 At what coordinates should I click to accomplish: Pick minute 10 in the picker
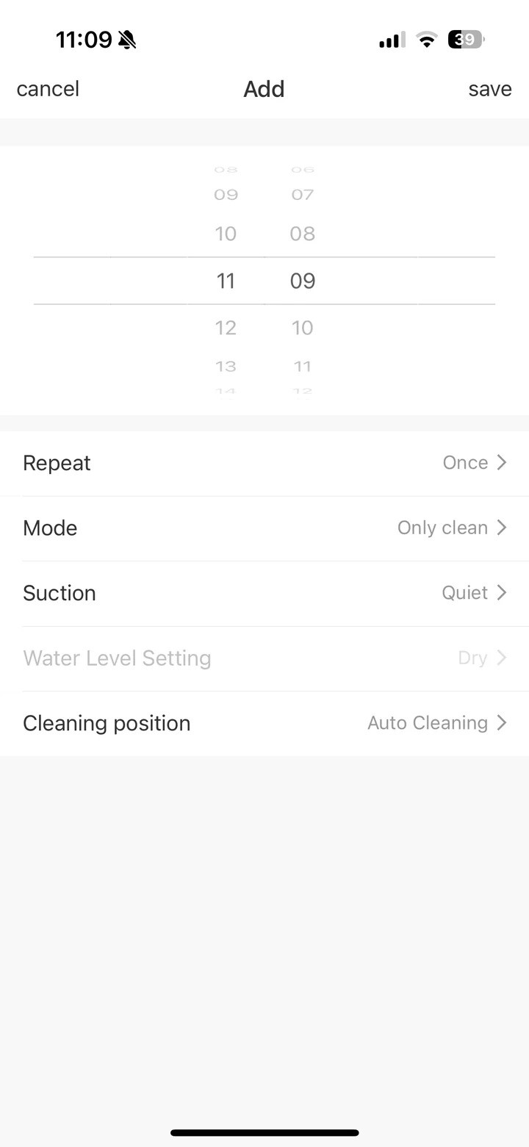[x=303, y=328]
